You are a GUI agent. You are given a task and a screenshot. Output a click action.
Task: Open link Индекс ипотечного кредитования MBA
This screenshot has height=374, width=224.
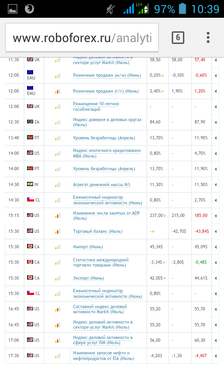pos(107,153)
